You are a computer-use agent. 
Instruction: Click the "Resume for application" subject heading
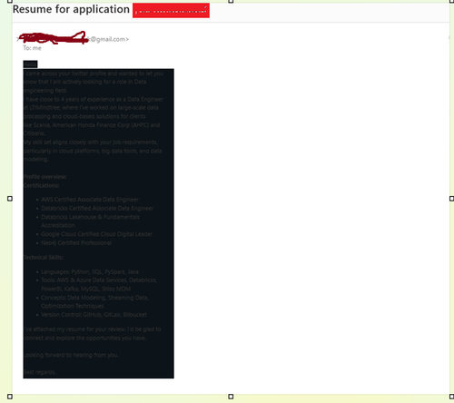click(71, 10)
